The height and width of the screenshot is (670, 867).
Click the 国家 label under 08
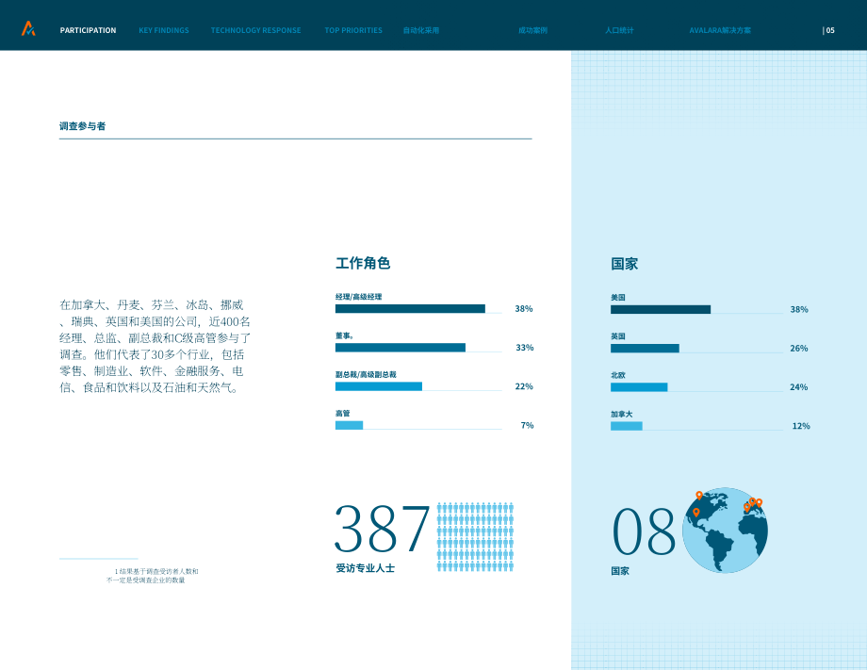(620, 571)
